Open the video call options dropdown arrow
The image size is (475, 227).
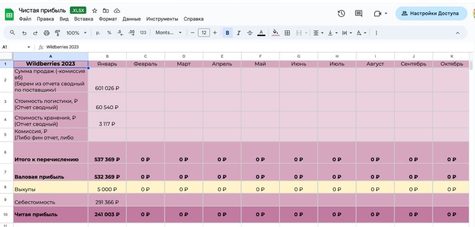[385, 13]
